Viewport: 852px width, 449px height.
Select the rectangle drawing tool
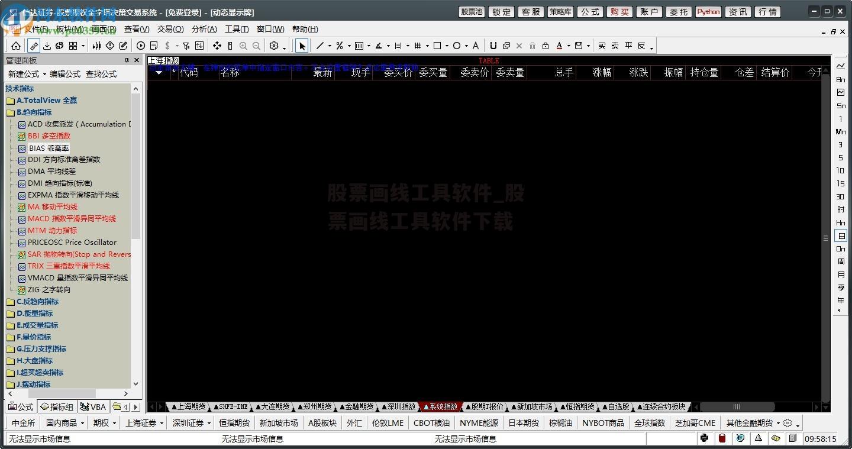[437, 46]
